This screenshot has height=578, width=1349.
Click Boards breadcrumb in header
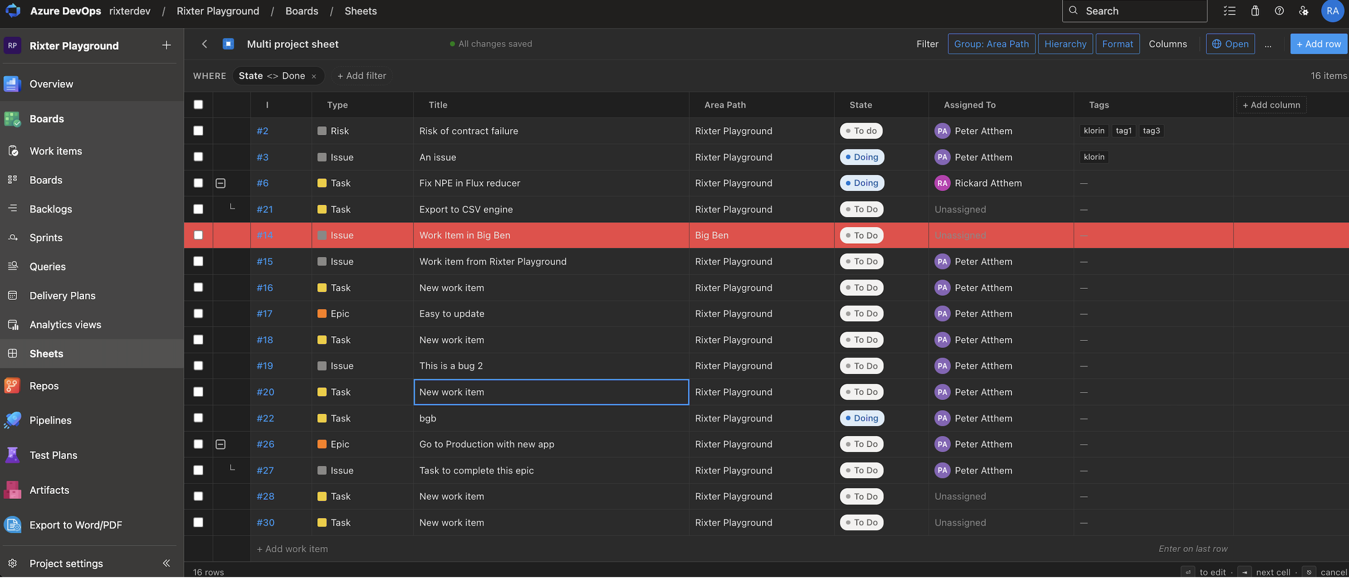pos(302,11)
